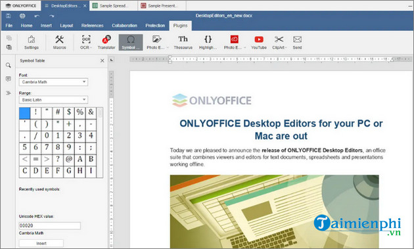Click the Unicode HEX value field

[50, 225]
